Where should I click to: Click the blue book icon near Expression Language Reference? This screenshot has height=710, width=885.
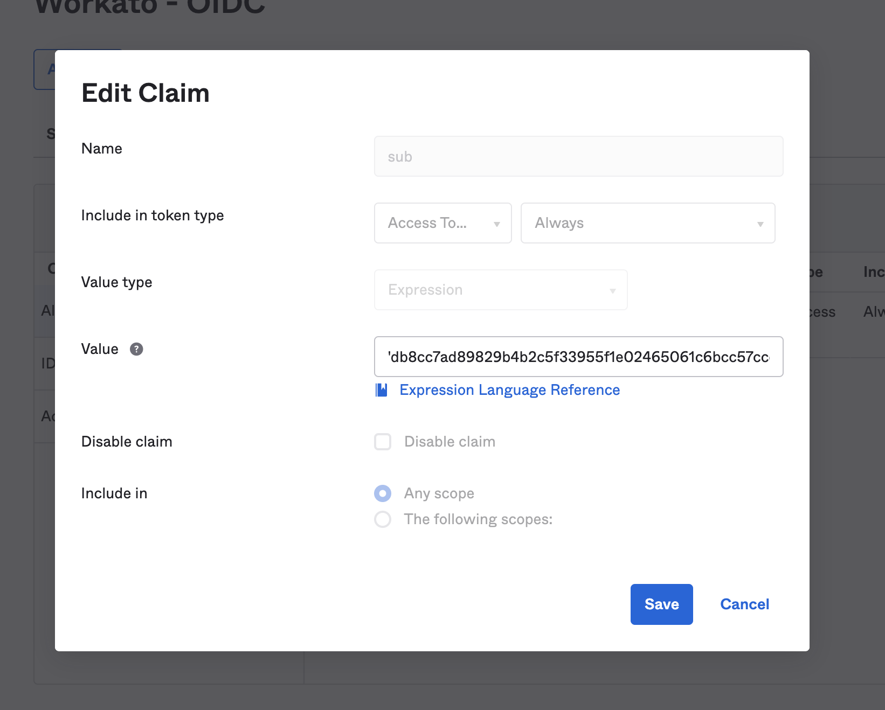(x=382, y=389)
